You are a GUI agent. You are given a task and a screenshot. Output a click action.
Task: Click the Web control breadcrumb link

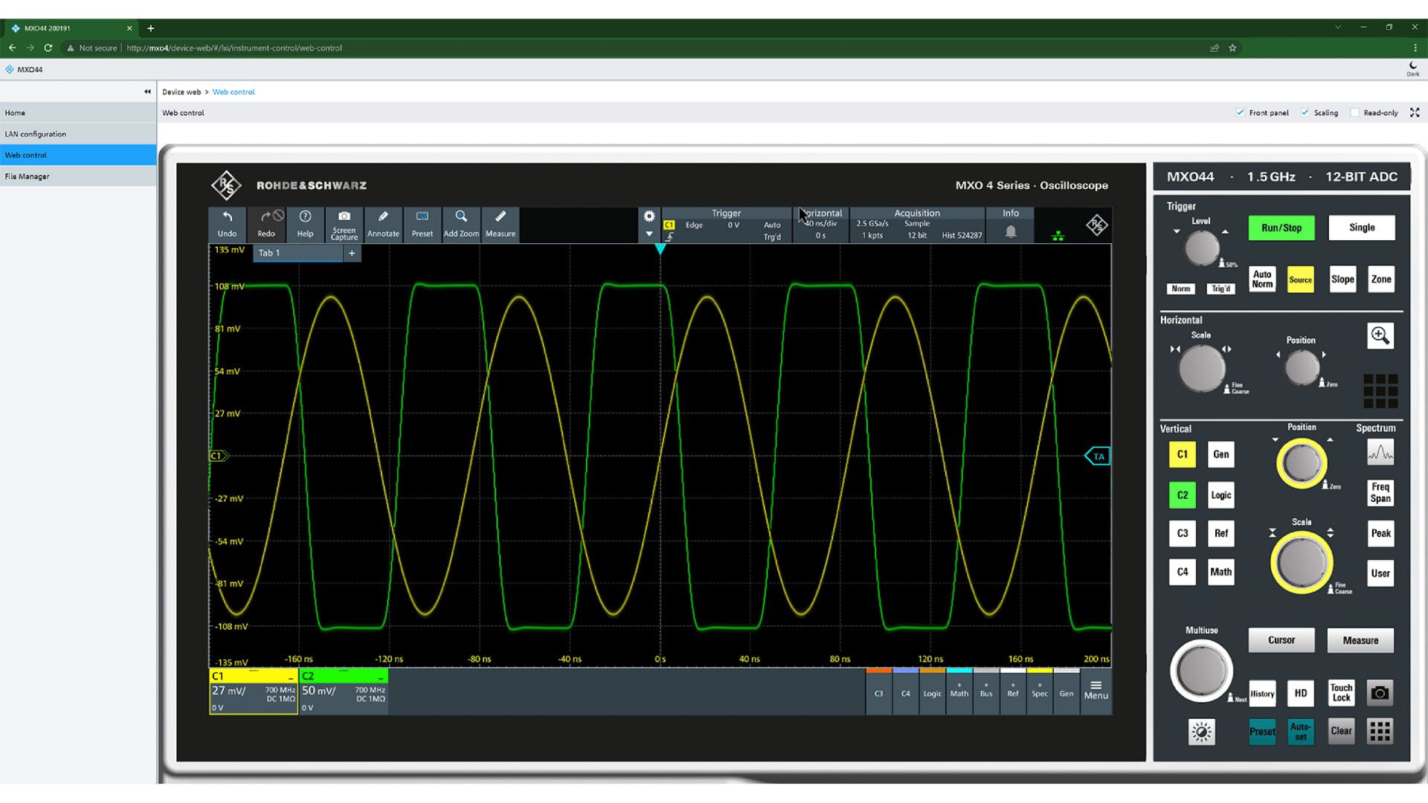click(234, 92)
